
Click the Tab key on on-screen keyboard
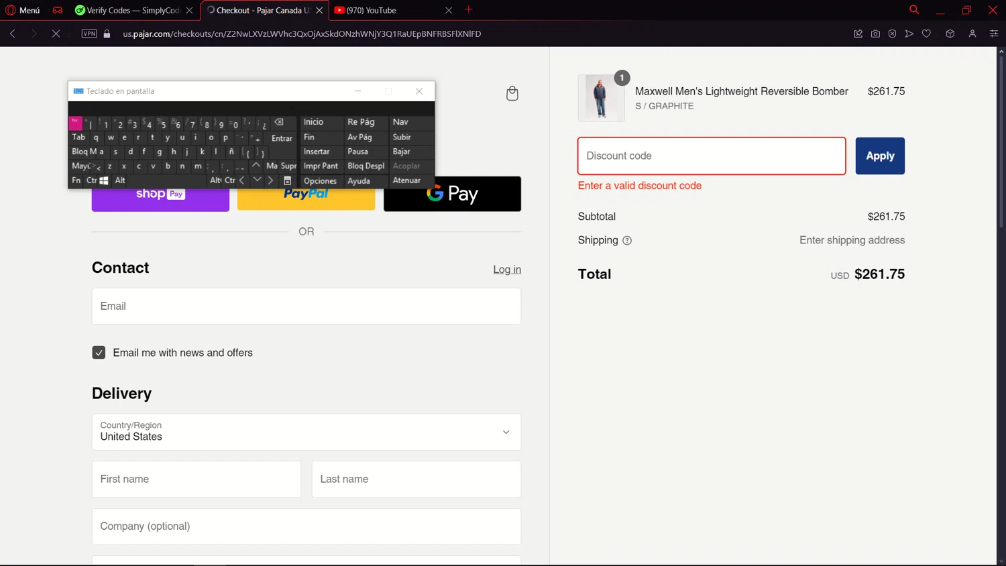78,137
